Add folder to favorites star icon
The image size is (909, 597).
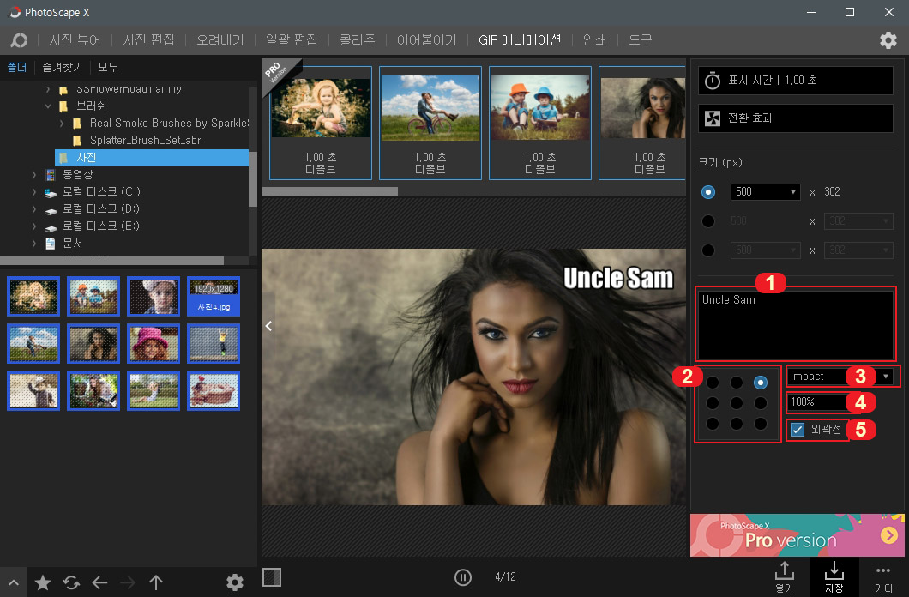[x=43, y=582]
